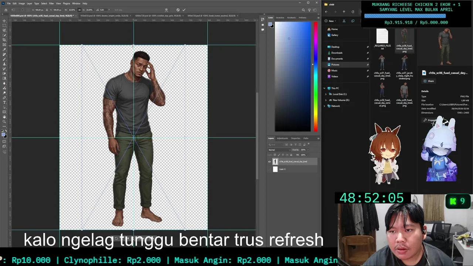This screenshot has width=473, height=266.
Task: Expand Local Disk (C:) tree node
Action: 326,94
